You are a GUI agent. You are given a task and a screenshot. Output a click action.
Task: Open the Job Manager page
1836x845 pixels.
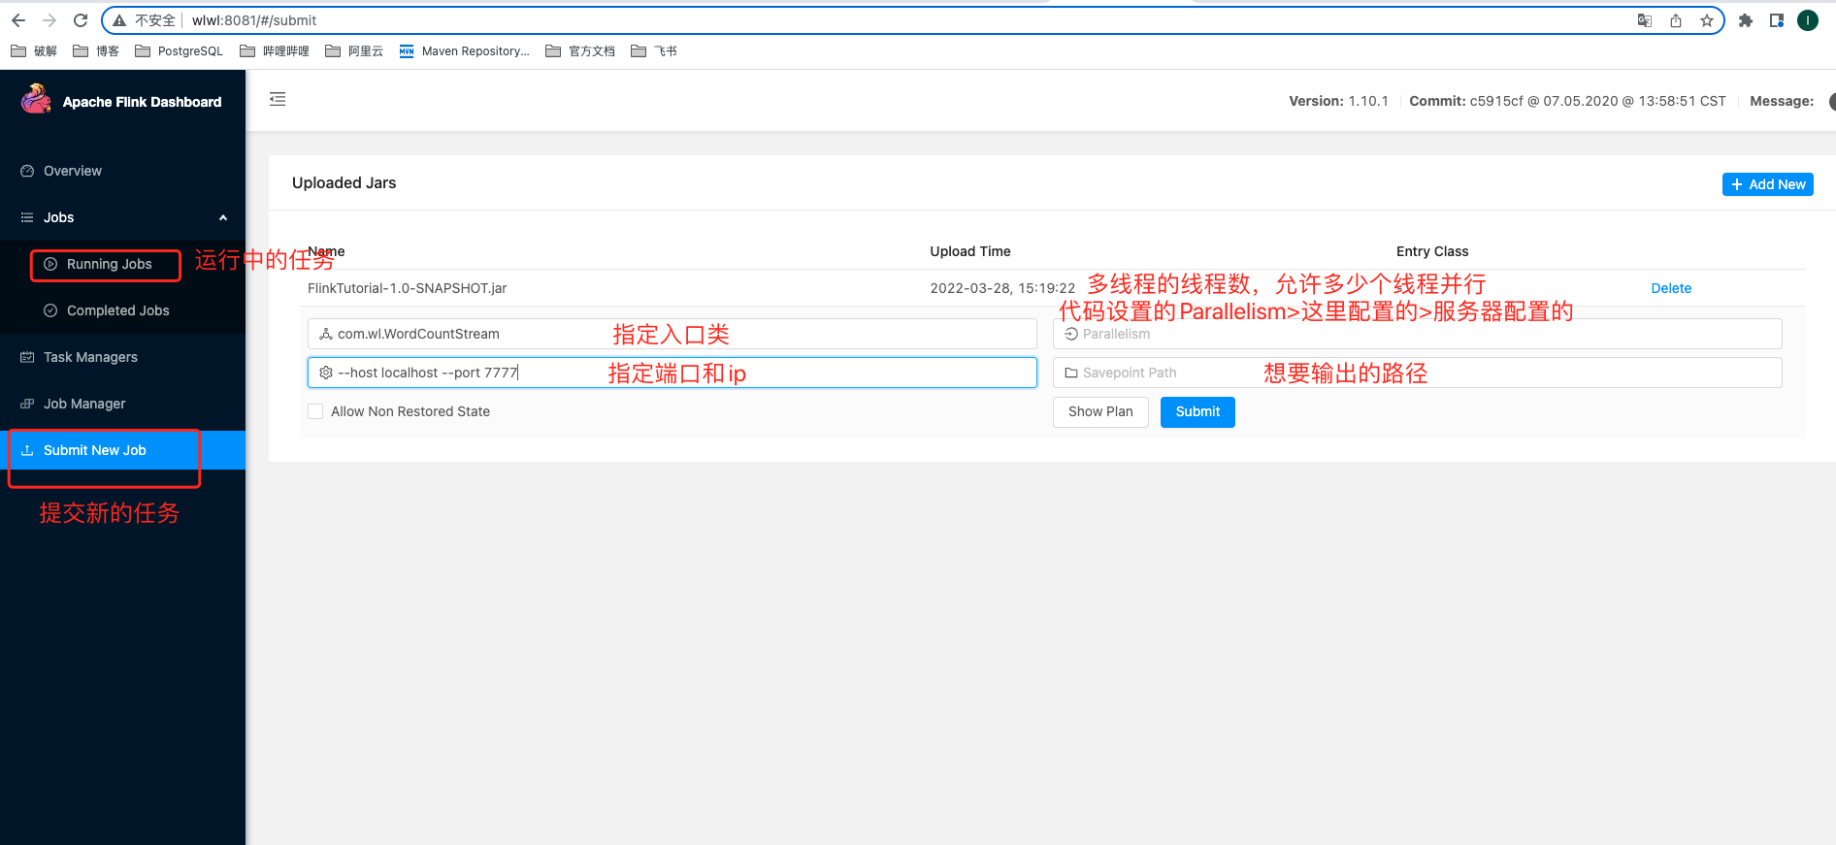click(122, 404)
